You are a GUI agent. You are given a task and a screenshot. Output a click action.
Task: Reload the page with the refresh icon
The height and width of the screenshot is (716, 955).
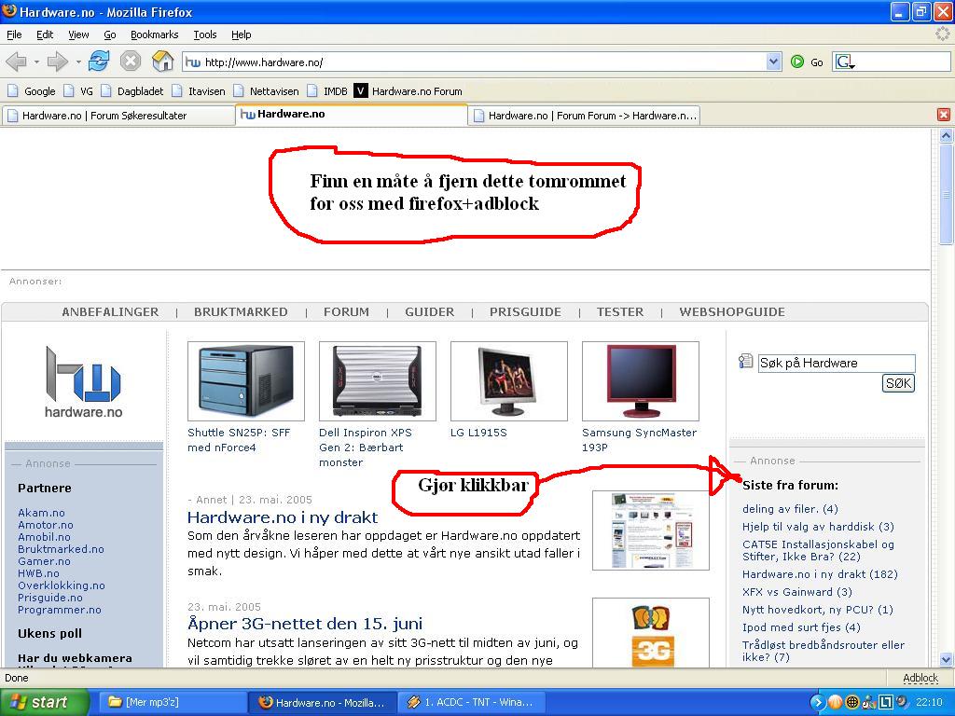99,62
